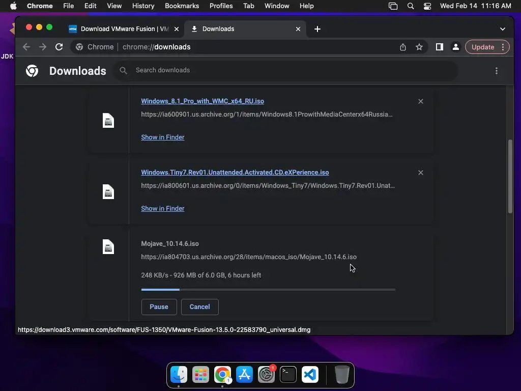
Task: Open Launchpad from the Dock
Action: click(x=200, y=375)
